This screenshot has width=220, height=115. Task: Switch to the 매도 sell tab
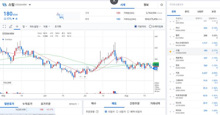pos(114,103)
